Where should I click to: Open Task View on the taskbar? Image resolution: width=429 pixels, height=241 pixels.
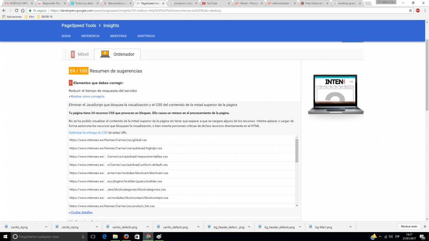click(93, 236)
